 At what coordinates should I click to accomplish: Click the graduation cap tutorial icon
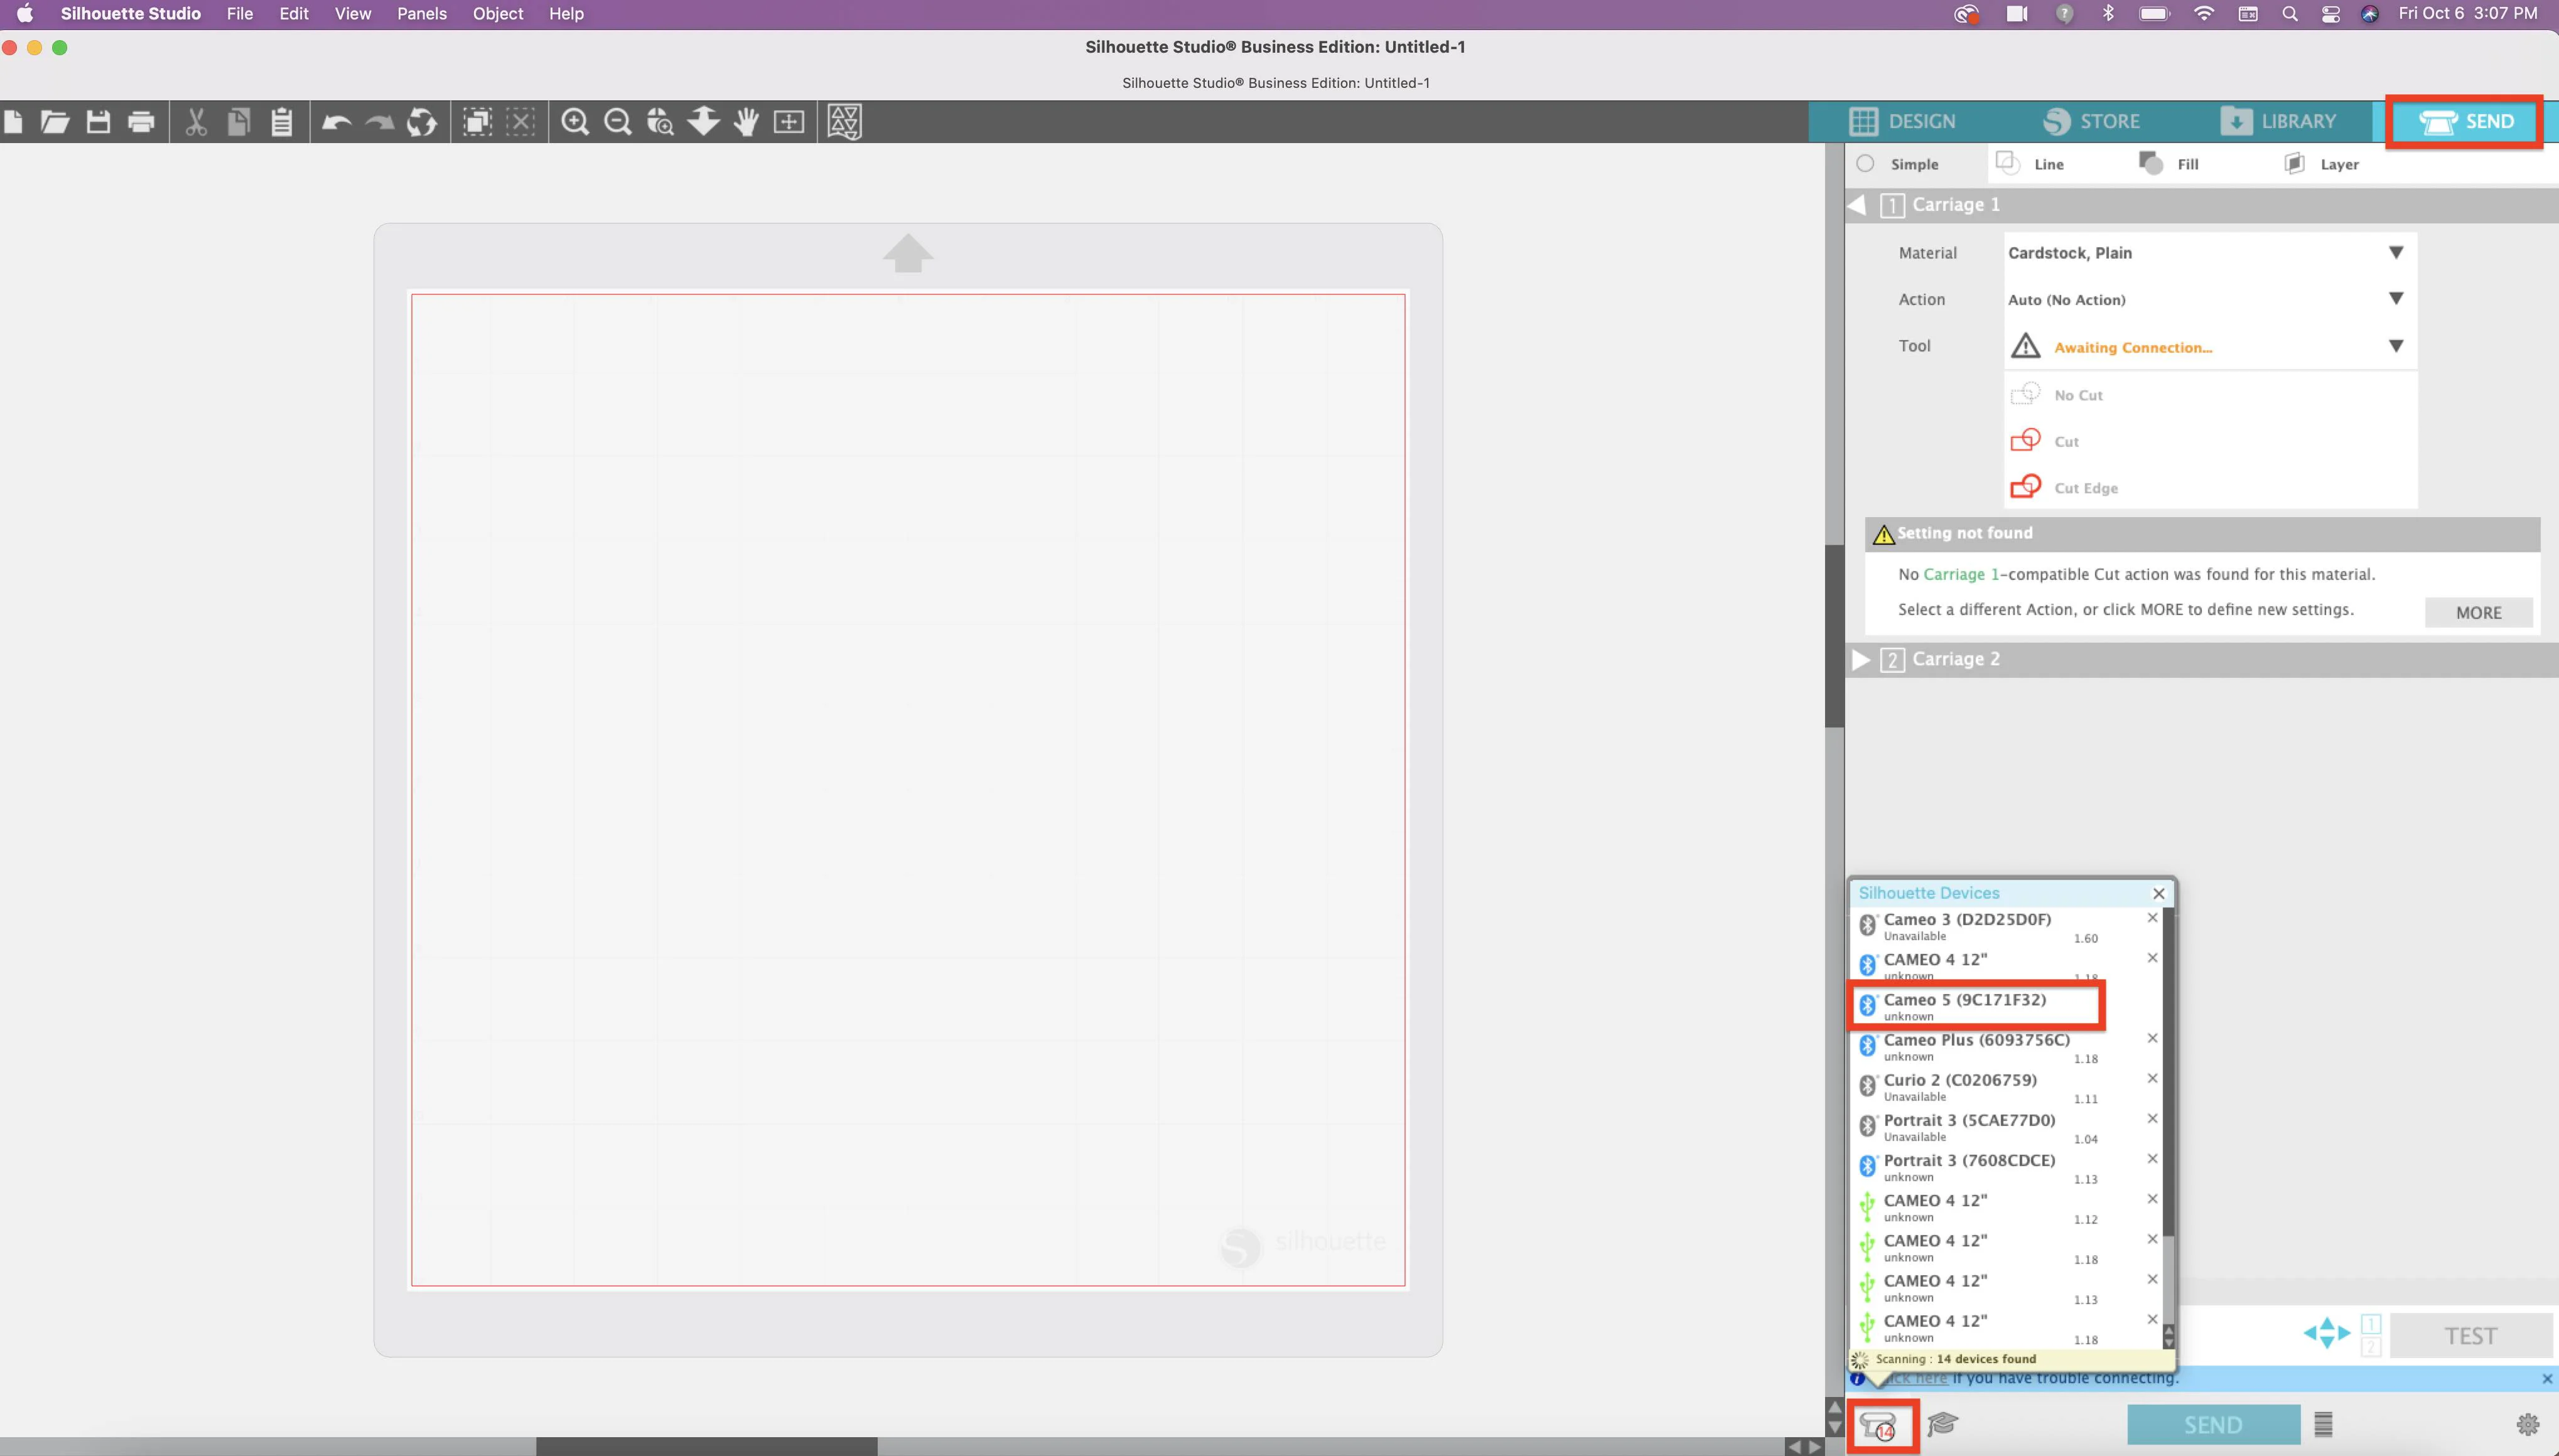tap(1942, 1424)
